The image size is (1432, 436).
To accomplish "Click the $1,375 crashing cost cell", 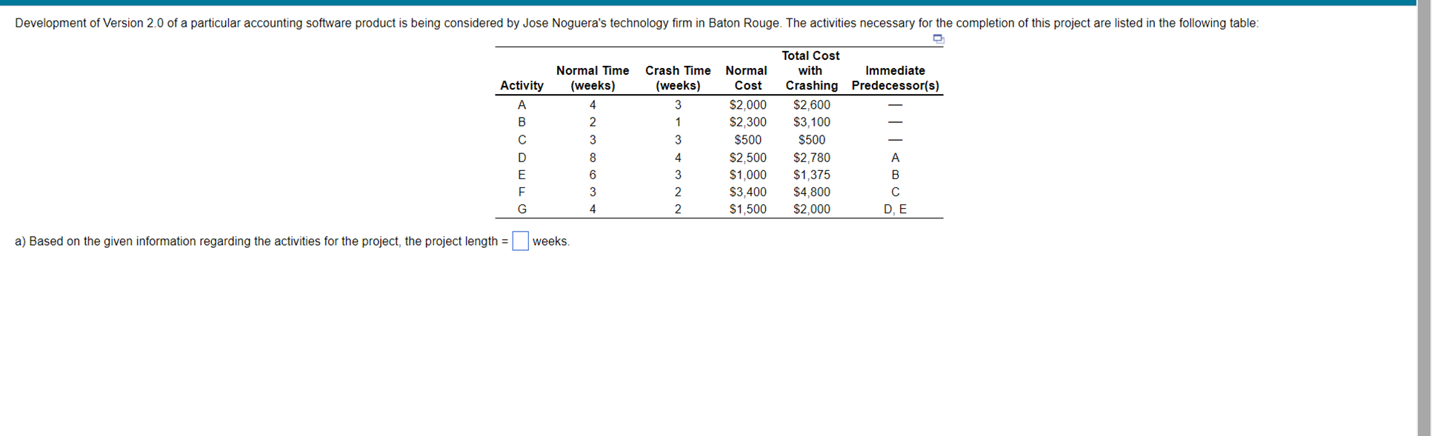I will pos(812,175).
